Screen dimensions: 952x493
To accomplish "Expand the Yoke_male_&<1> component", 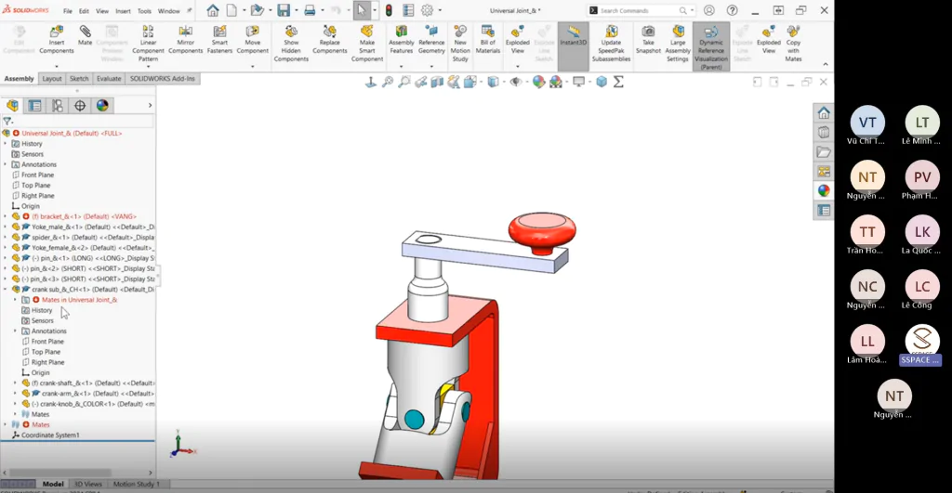I will coord(6,227).
